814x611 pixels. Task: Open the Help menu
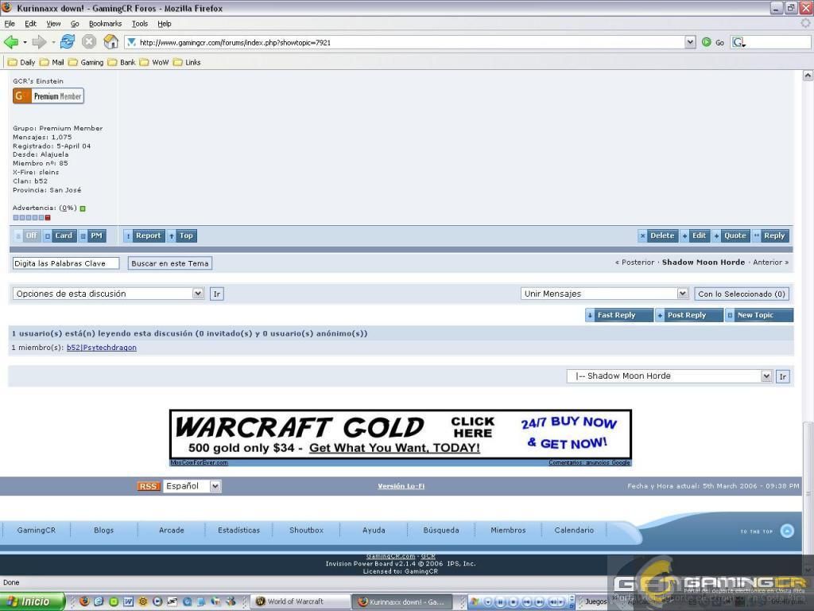point(165,24)
